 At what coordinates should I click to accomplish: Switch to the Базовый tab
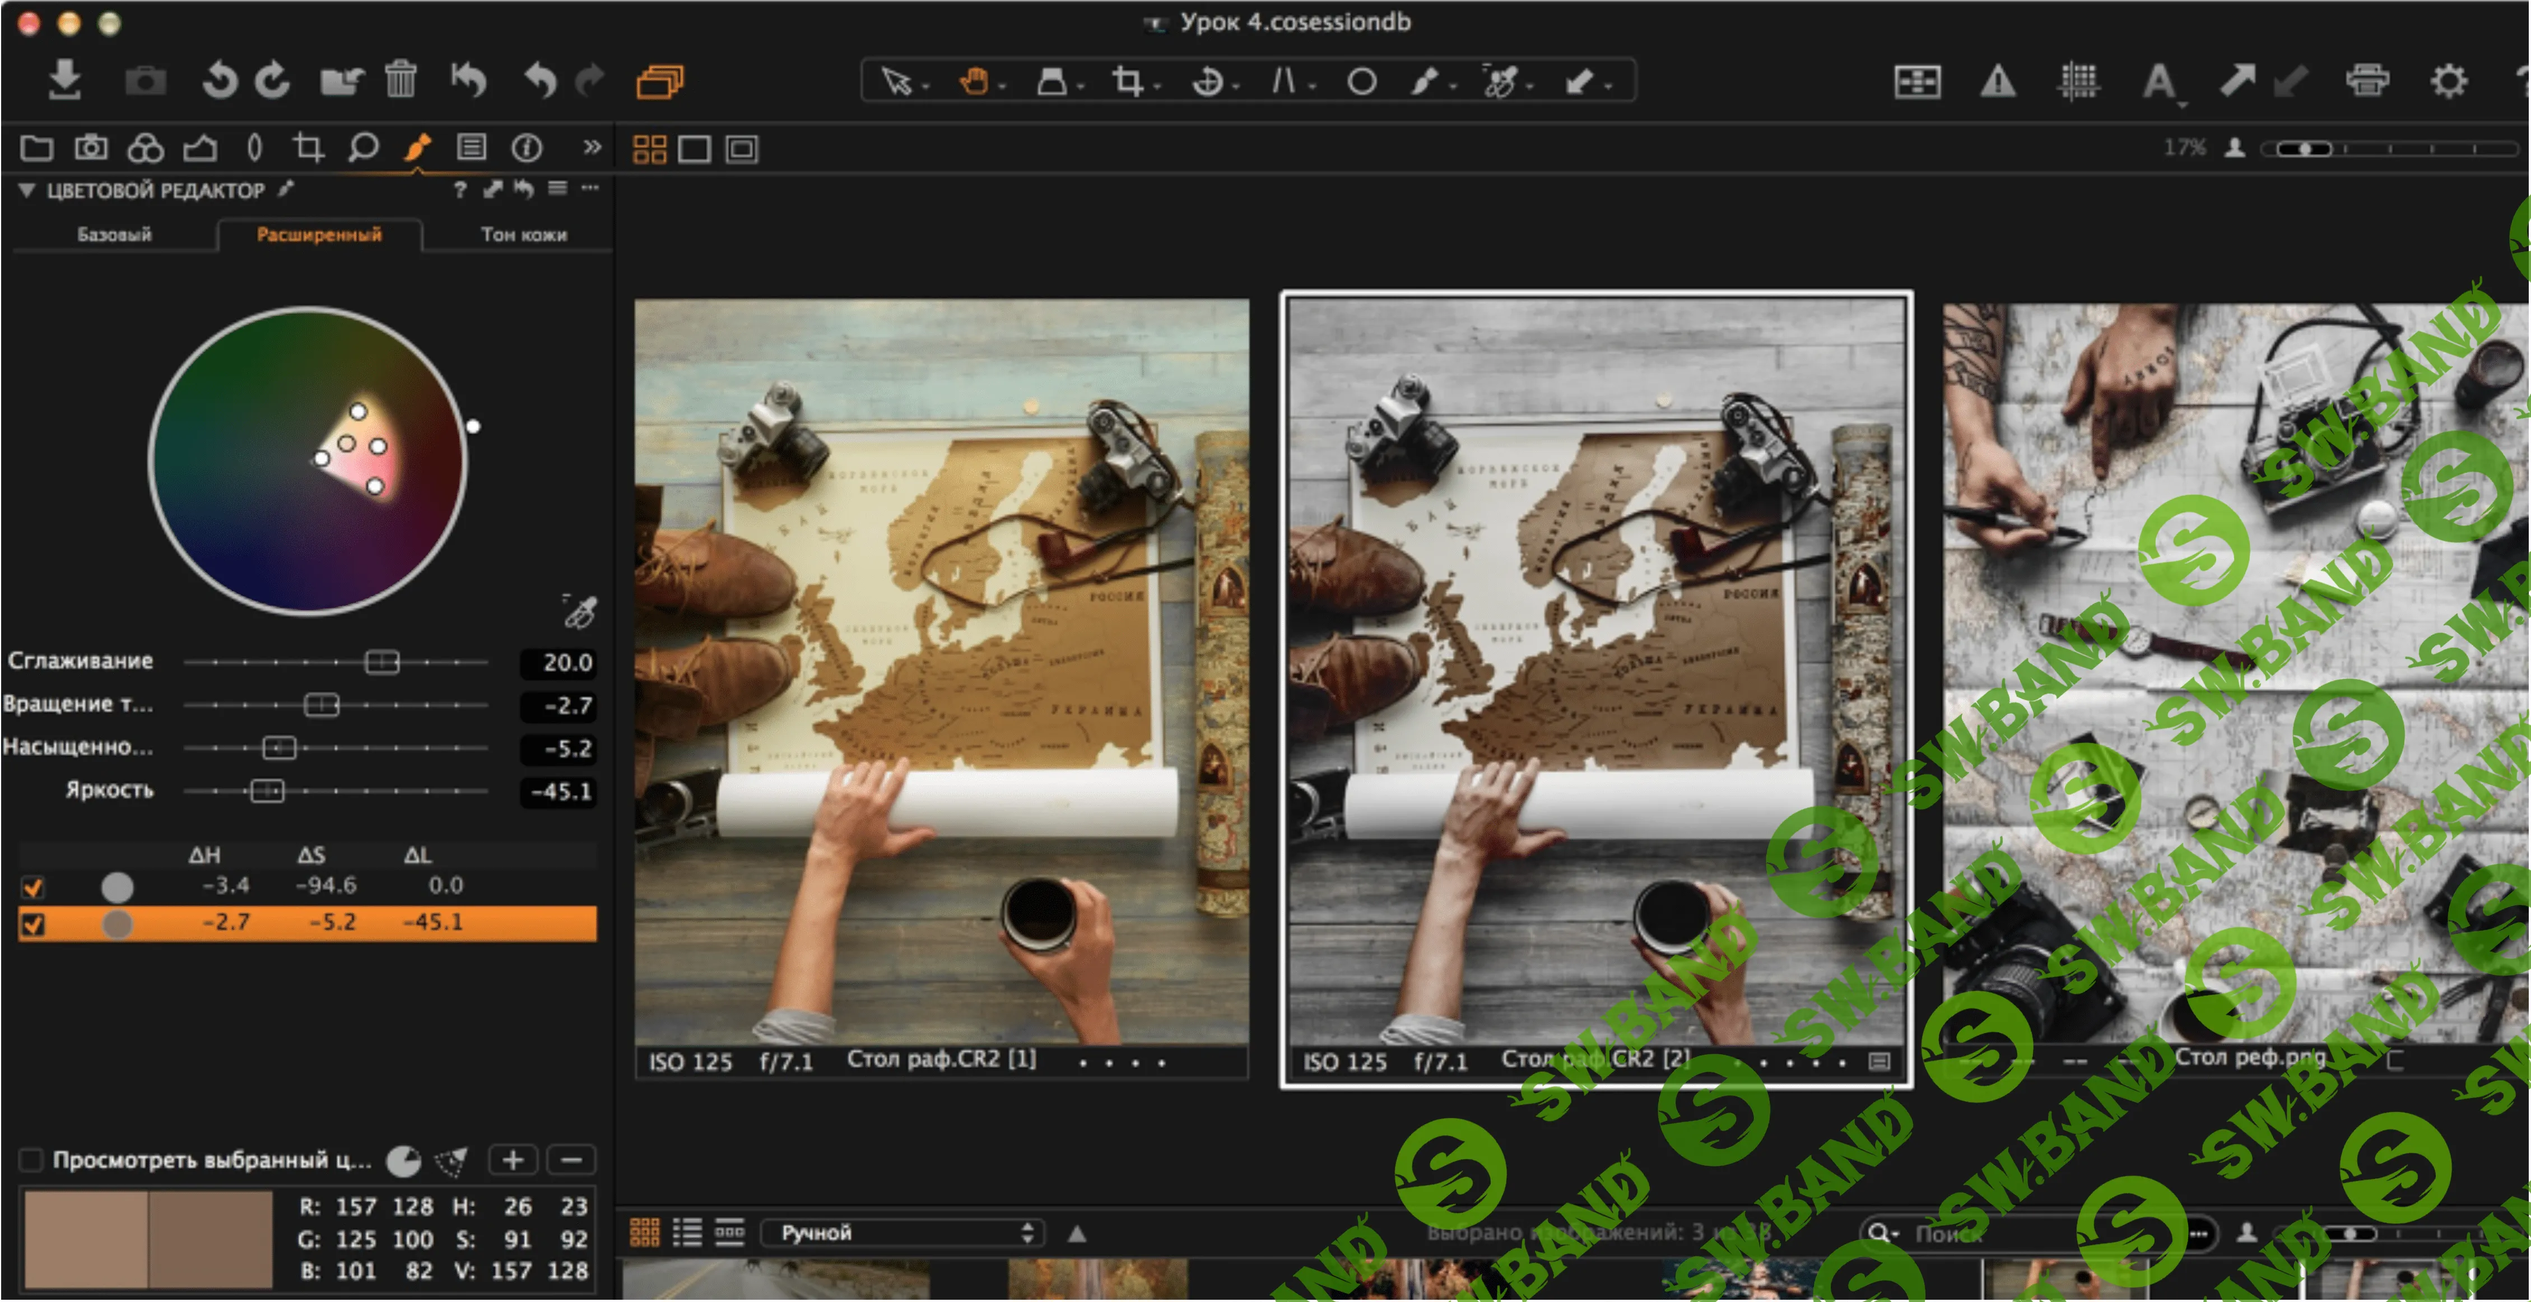[x=114, y=235]
